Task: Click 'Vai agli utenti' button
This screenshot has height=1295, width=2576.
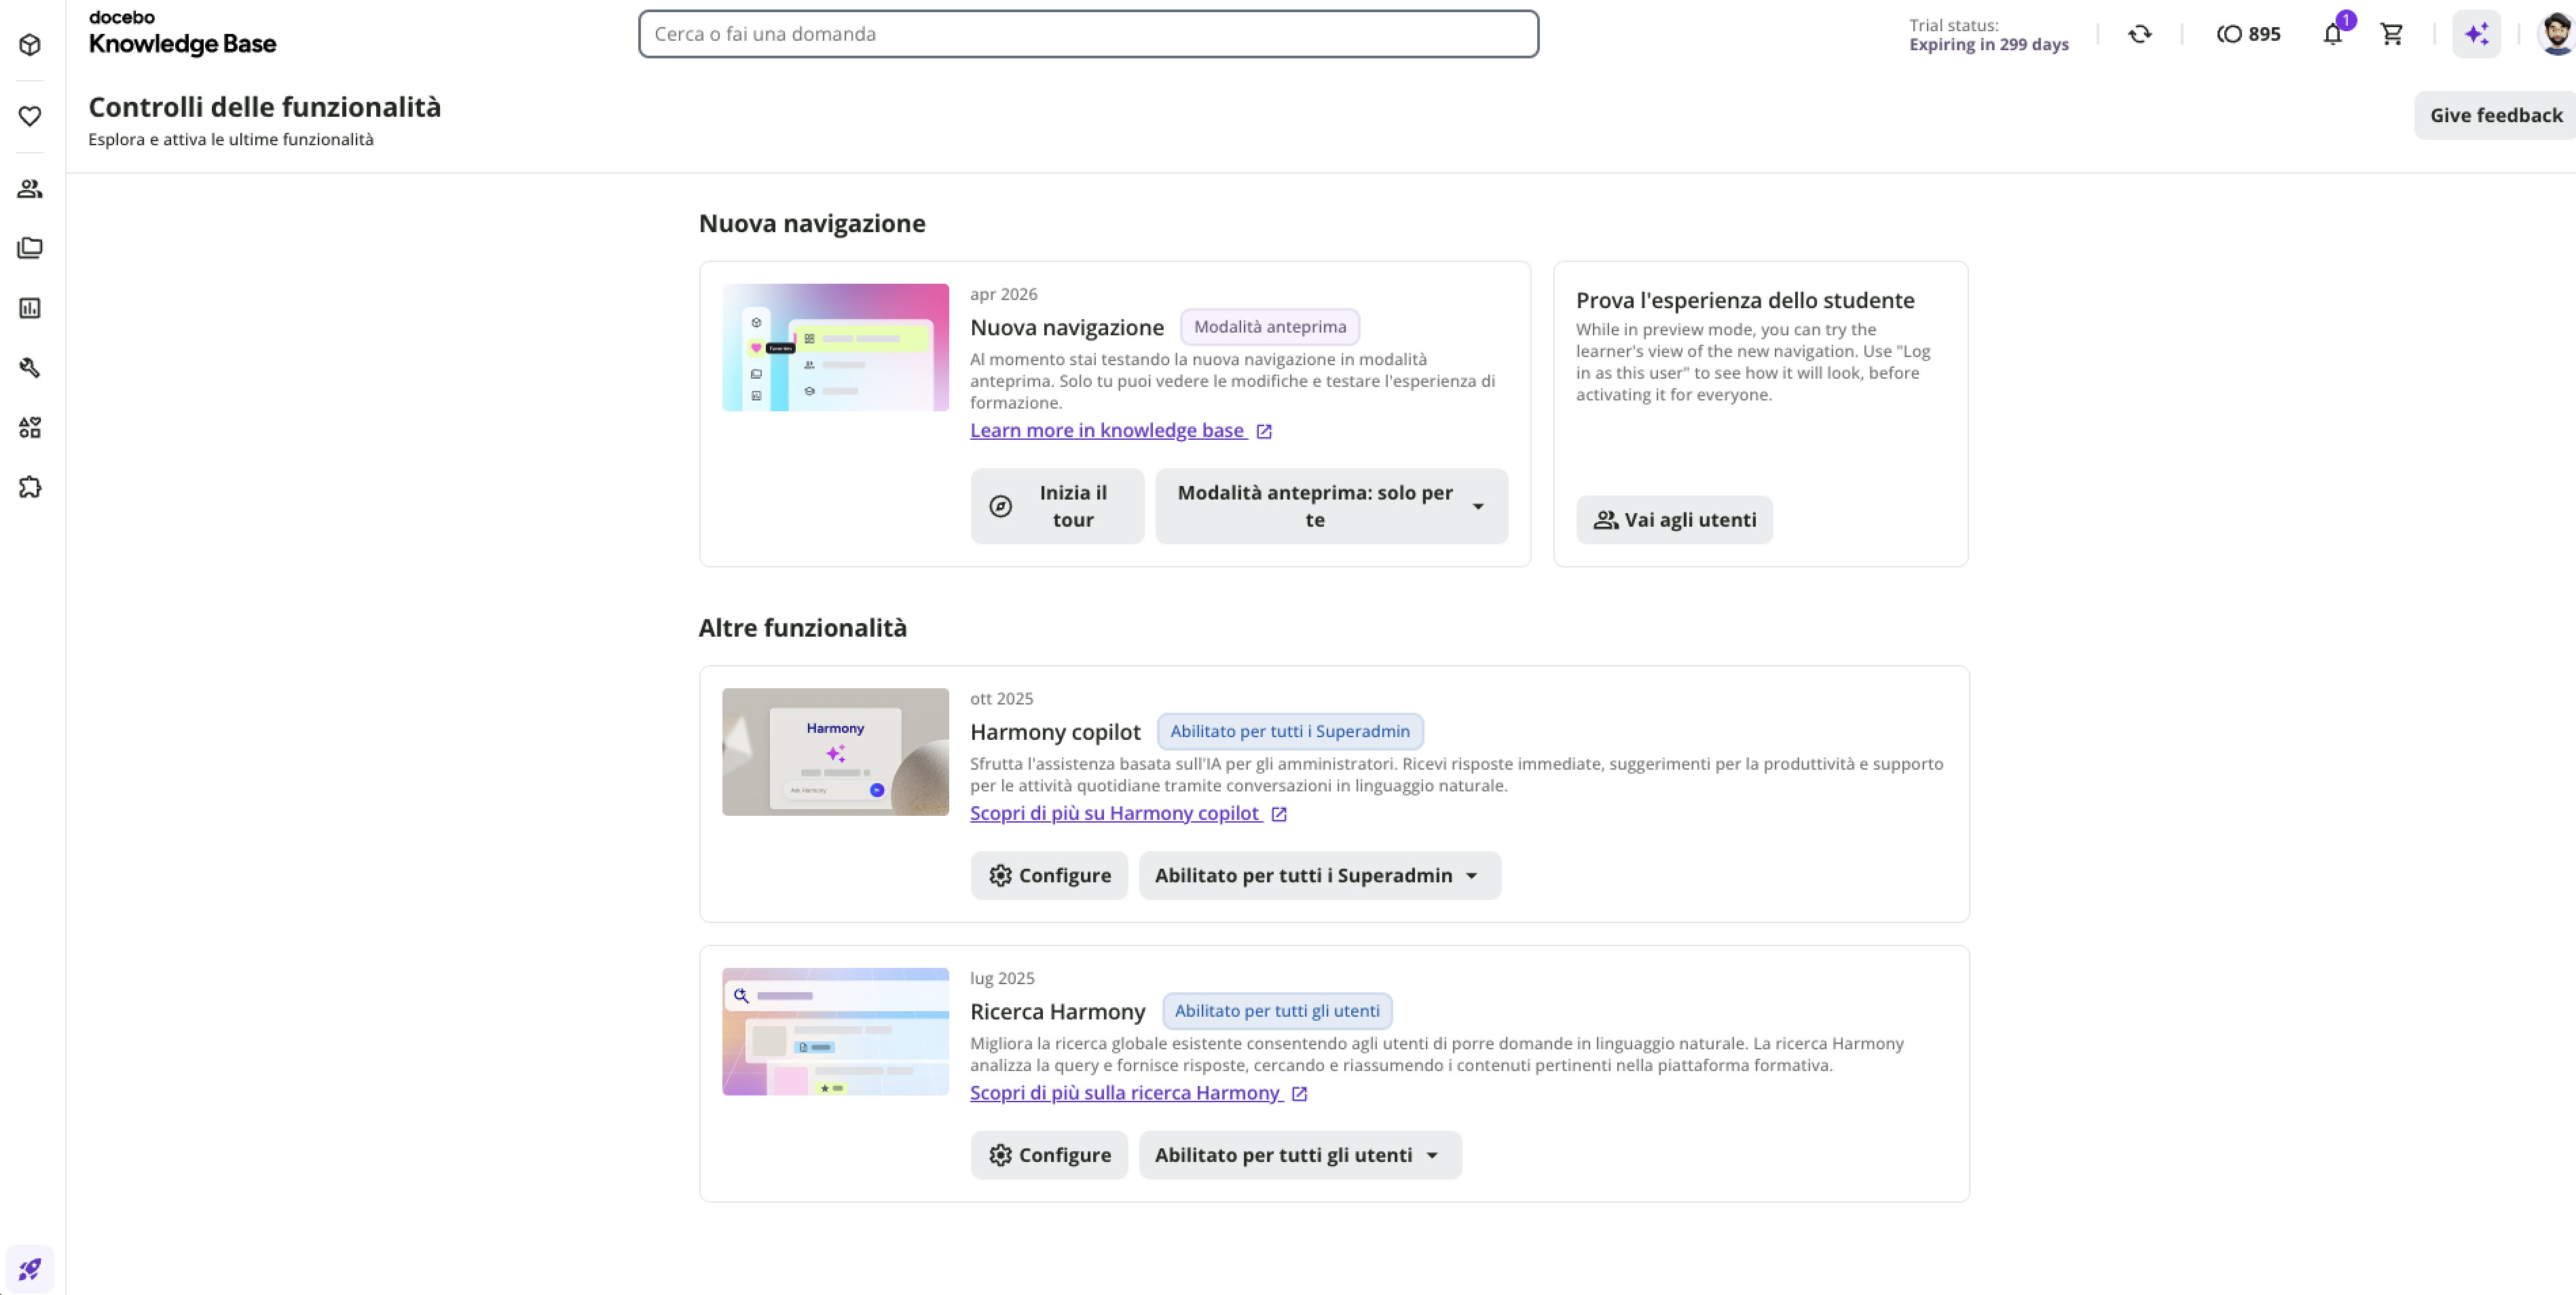Action: pyautogui.click(x=1674, y=520)
